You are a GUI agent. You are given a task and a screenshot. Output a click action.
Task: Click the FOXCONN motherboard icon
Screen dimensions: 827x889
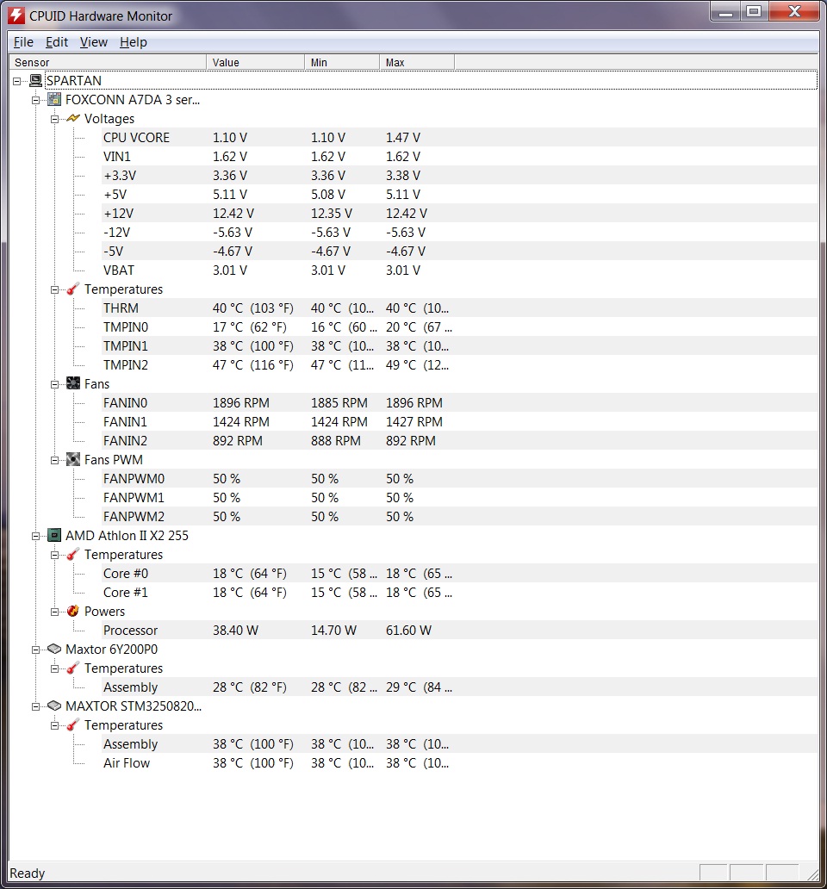pos(54,100)
